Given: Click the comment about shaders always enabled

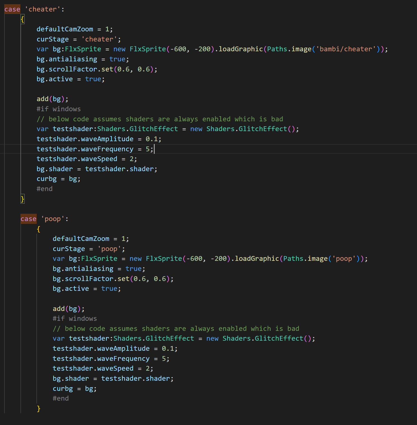Looking at the screenshot, I should click(160, 119).
